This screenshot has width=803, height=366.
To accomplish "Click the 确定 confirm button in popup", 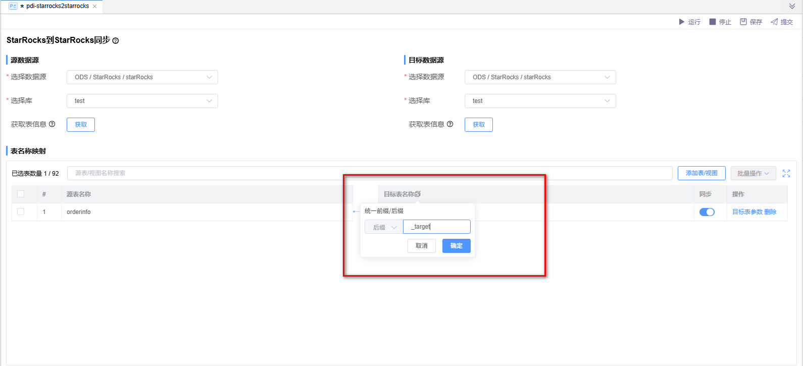I will [x=456, y=246].
